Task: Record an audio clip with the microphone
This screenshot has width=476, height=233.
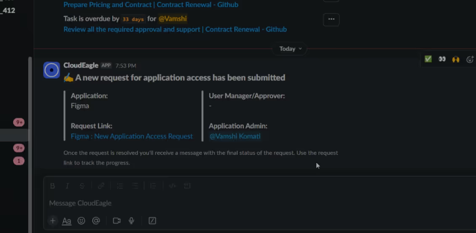Action: [x=132, y=221]
